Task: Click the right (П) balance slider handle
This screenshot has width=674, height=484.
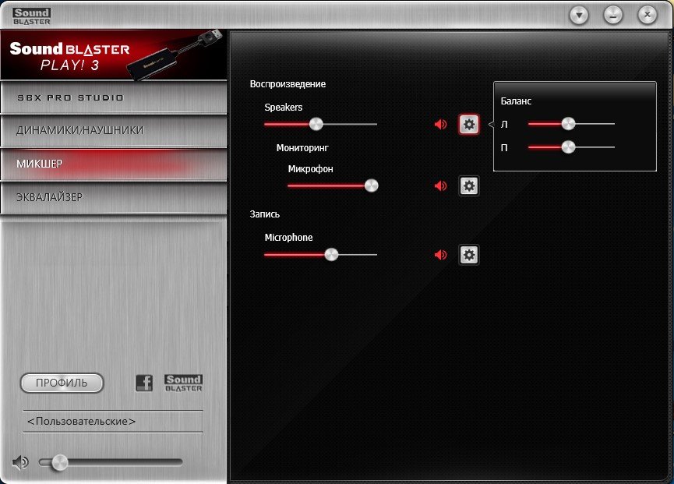Action: (568, 147)
